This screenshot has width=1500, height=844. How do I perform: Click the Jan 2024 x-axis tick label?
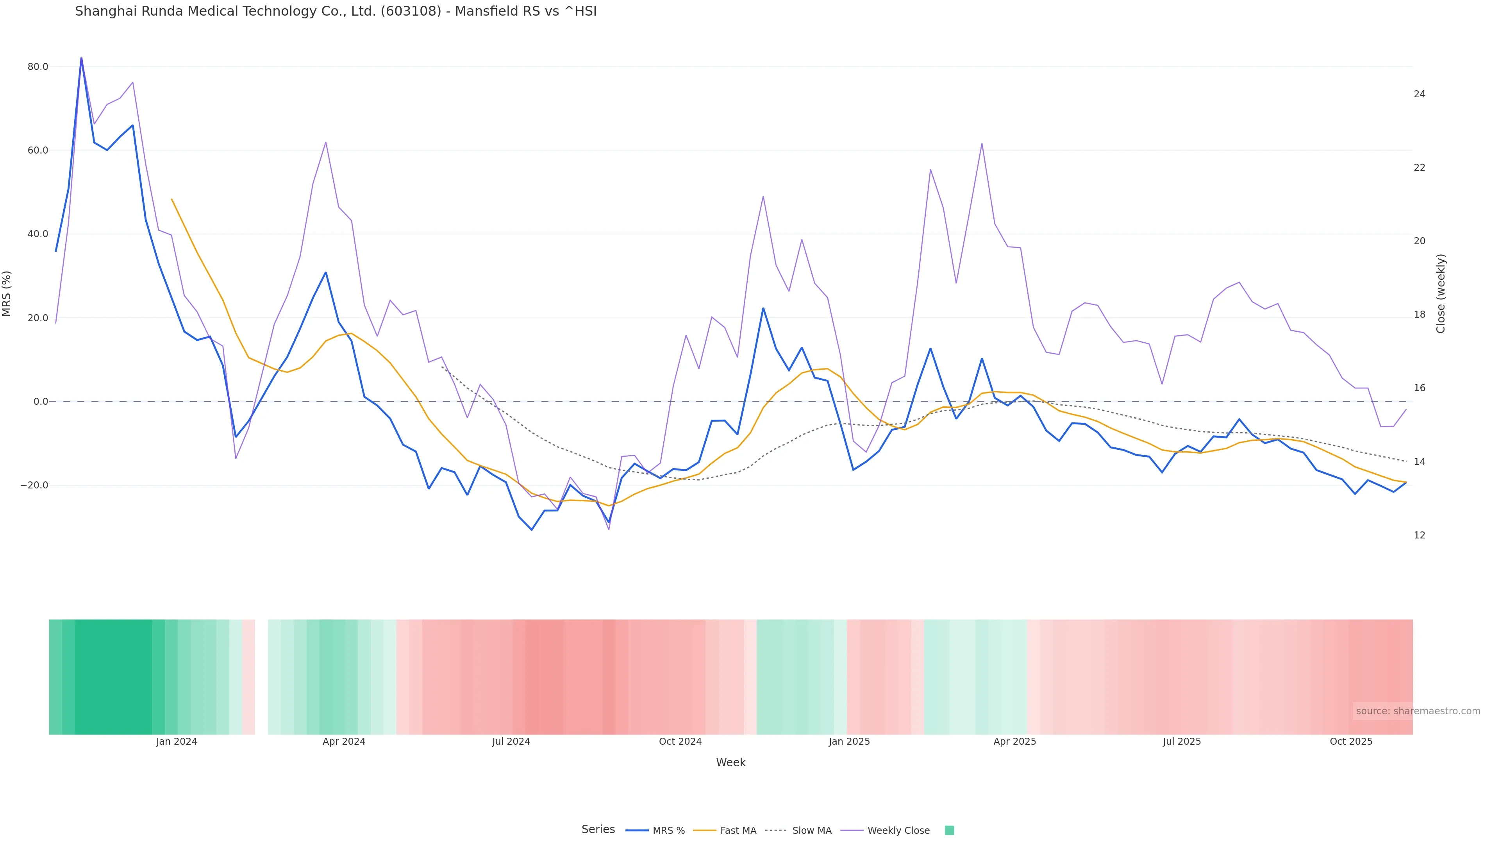pos(177,742)
